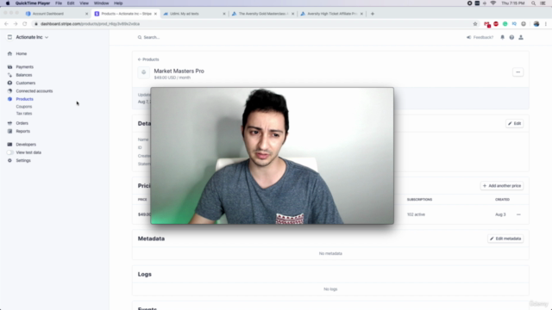Screen dimensions: 552x310
Task: Open the Apple menu
Action: pos(8,3)
